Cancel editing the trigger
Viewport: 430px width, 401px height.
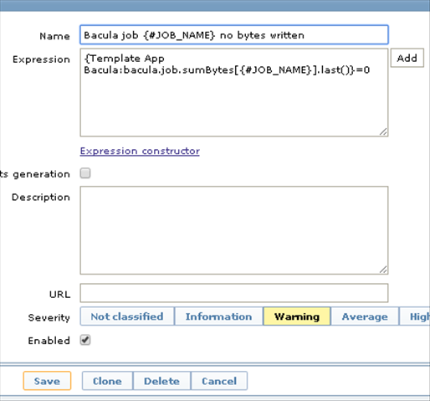click(219, 381)
